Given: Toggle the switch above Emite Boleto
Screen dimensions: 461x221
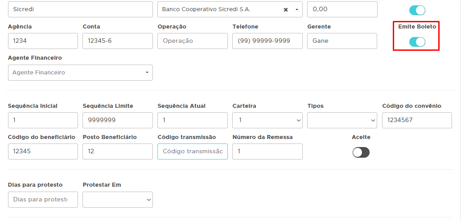Looking at the screenshot, I should click(417, 10).
